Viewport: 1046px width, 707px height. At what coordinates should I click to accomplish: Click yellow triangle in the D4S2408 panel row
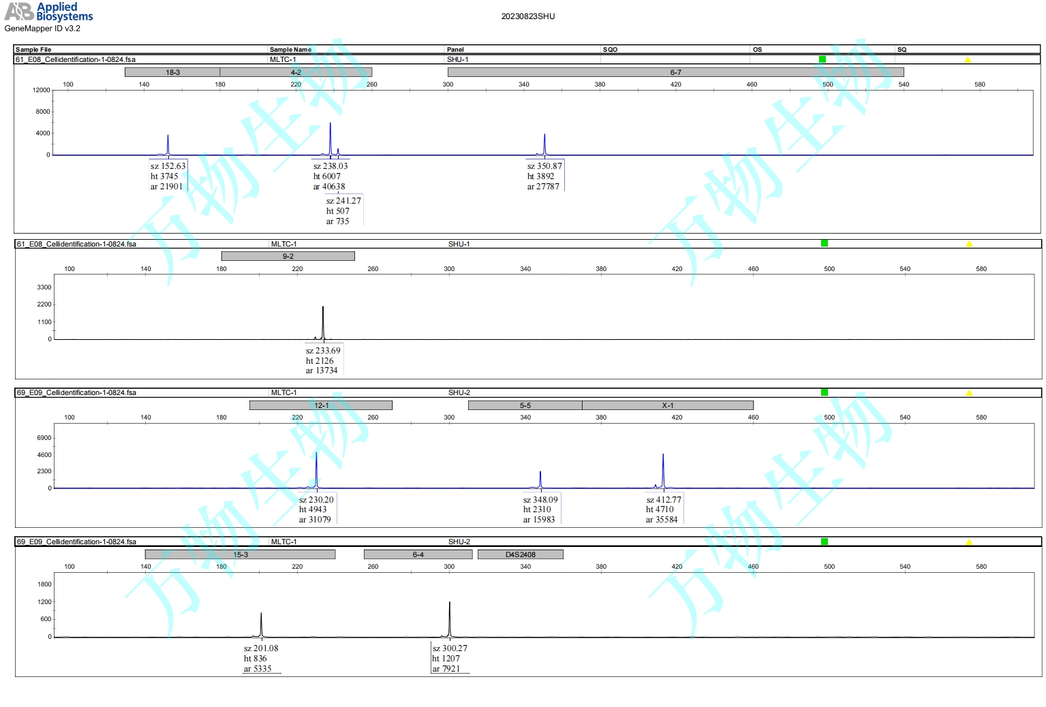(x=968, y=542)
